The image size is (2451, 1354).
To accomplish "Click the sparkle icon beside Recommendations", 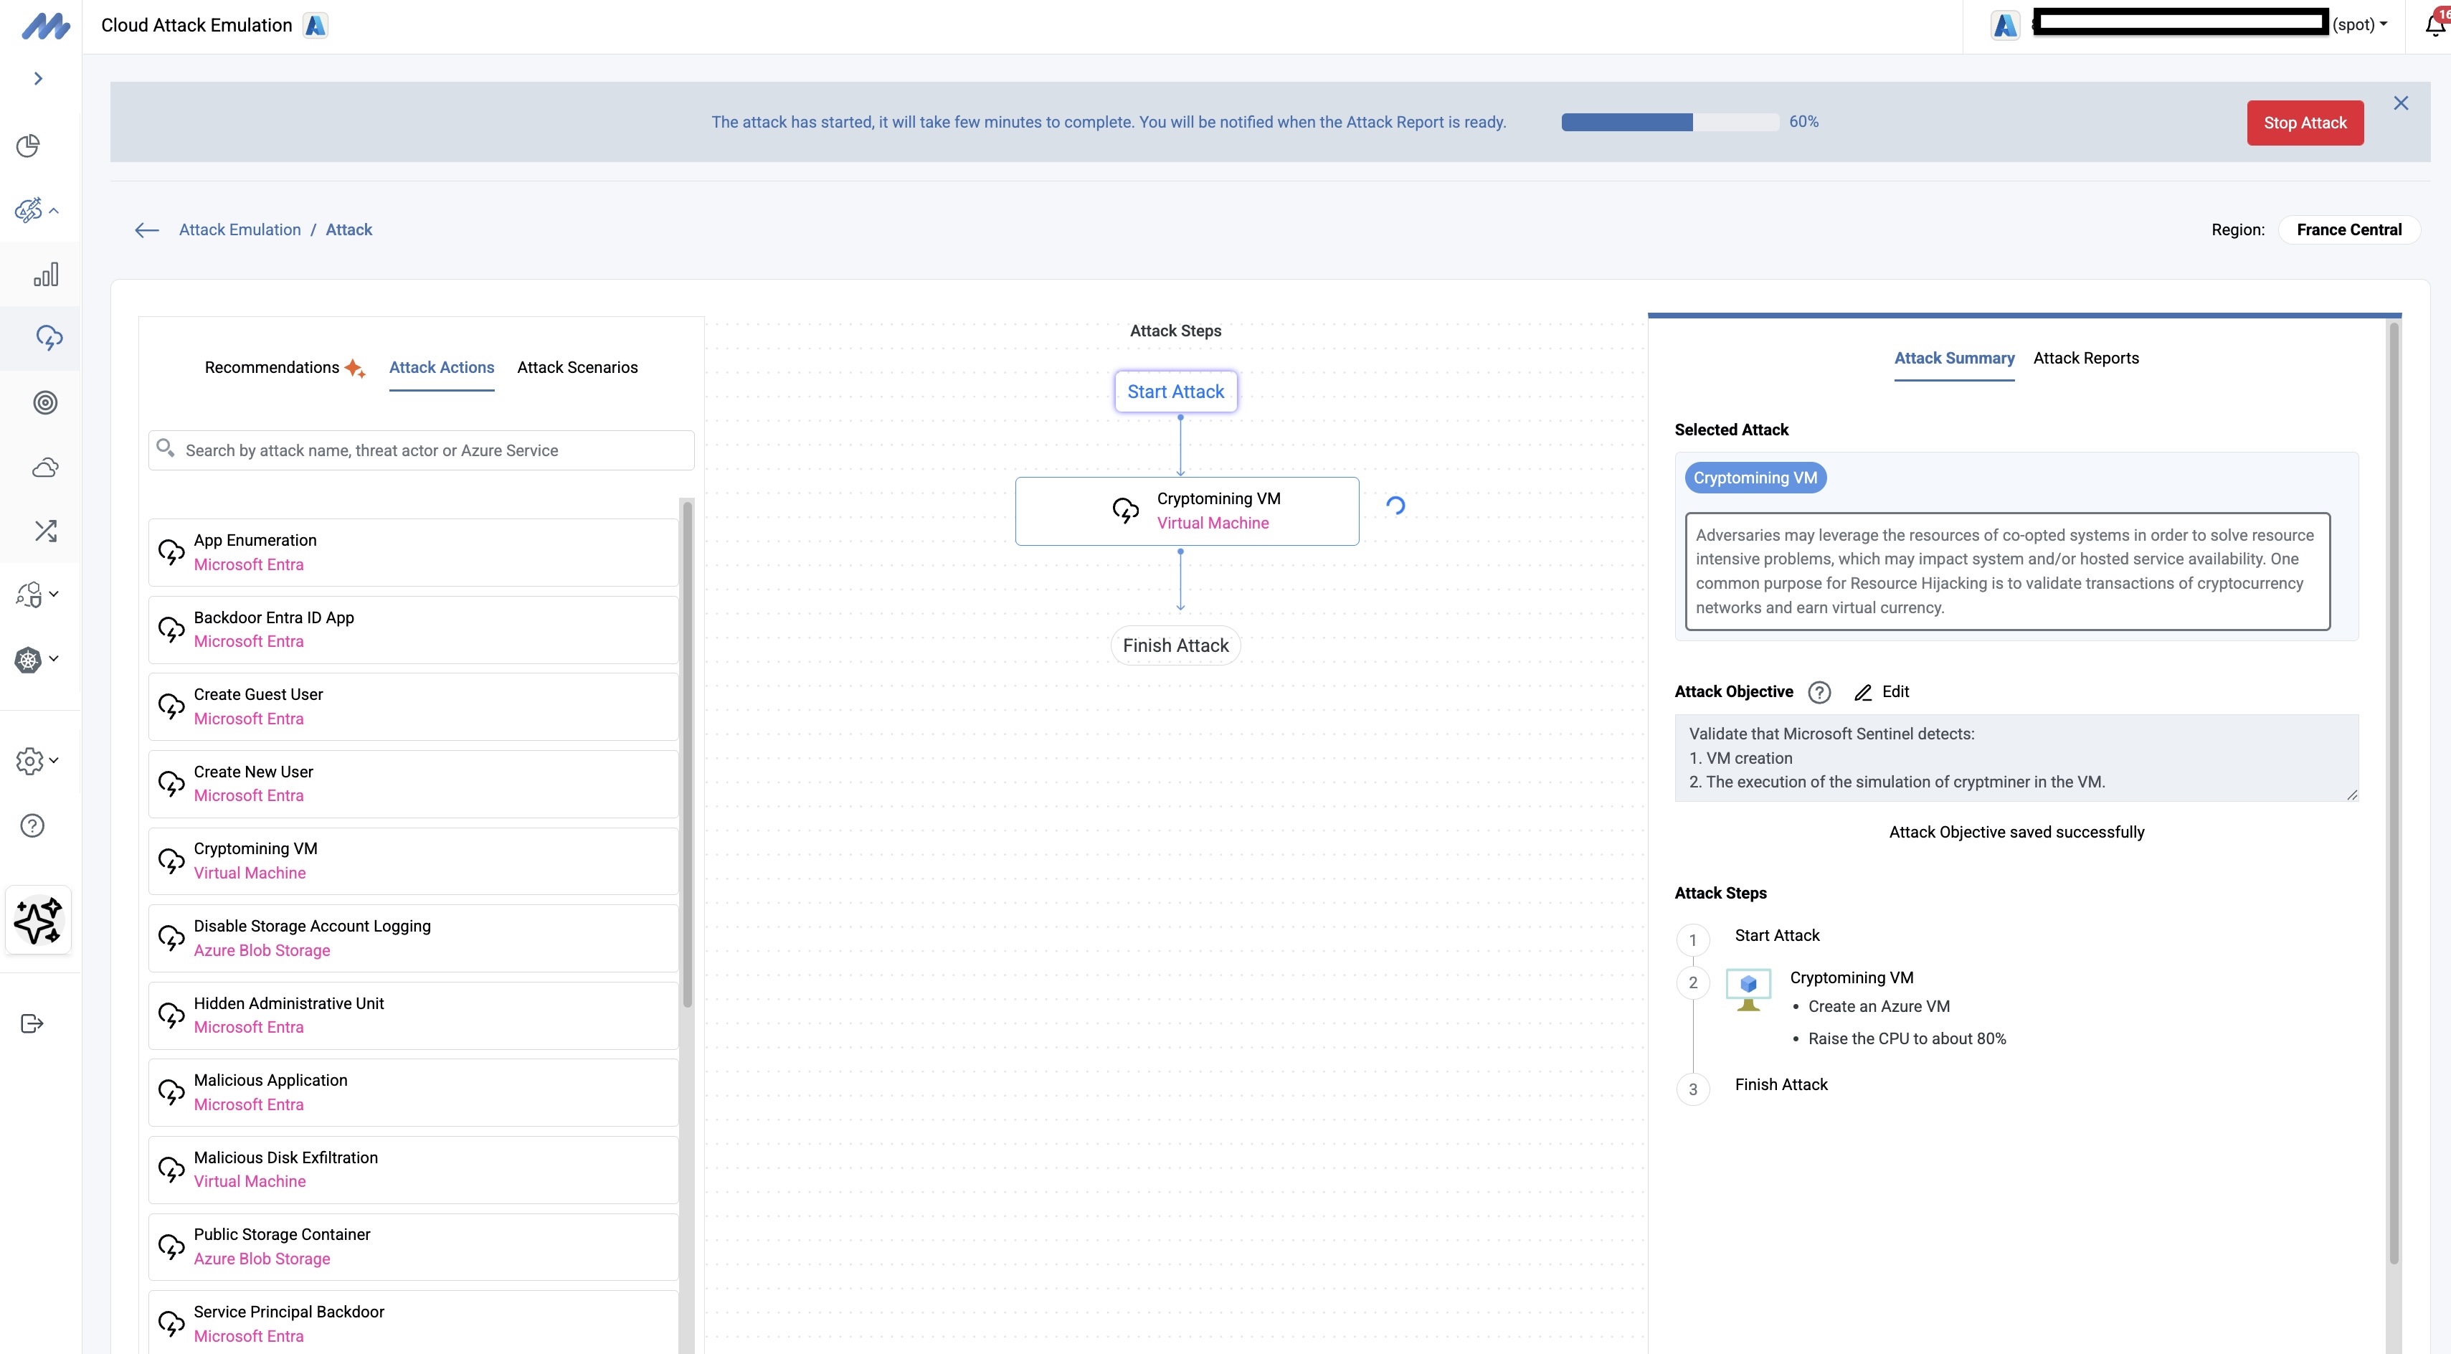I will 355,368.
